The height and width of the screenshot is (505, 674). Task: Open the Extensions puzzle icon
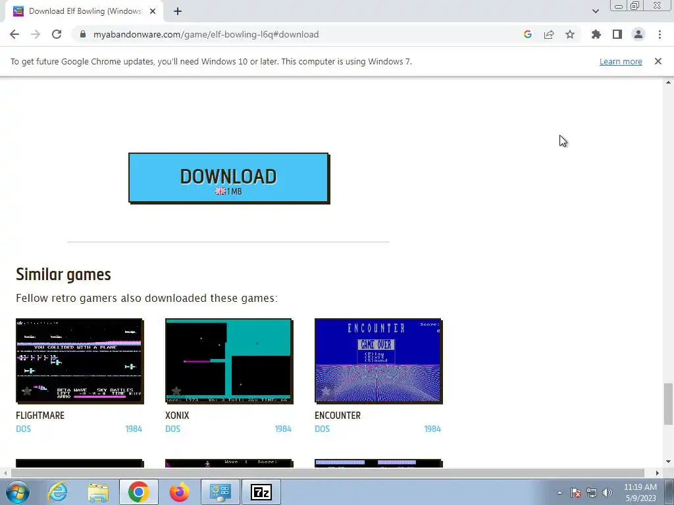click(x=596, y=34)
